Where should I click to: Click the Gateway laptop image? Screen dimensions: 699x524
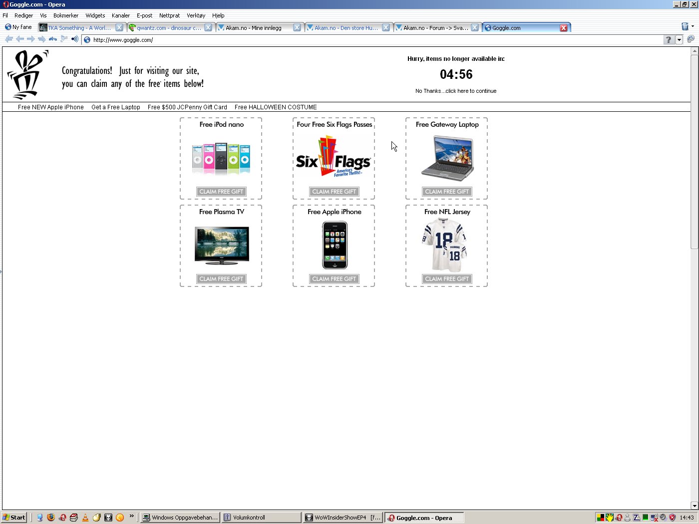click(x=447, y=159)
